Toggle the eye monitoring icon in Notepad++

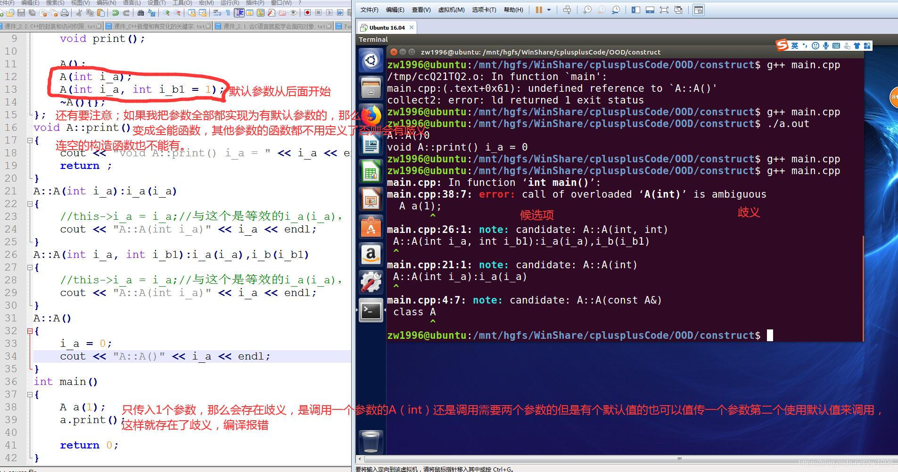pyautogui.click(x=293, y=13)
